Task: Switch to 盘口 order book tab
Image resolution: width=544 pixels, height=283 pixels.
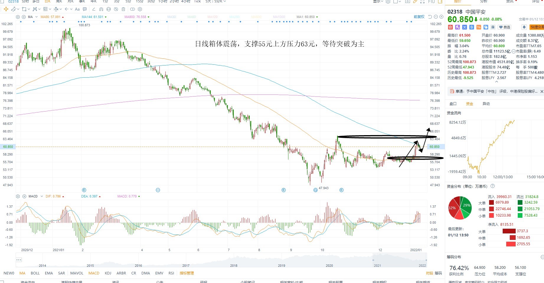Action: [x=453, y=104]
